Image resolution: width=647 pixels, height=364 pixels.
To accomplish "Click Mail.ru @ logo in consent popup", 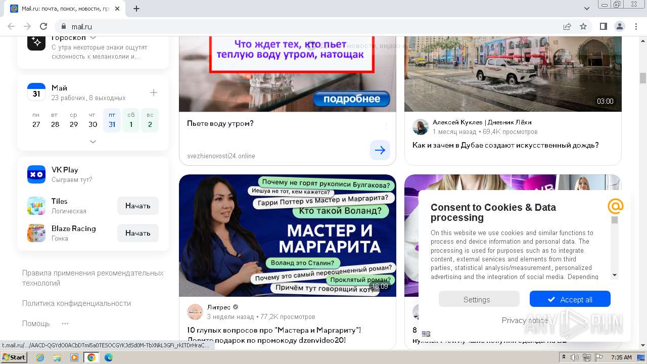I will click(x=615, y=206).
